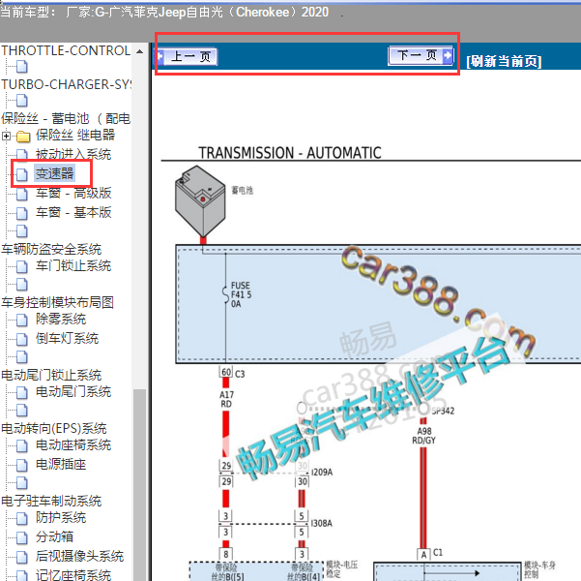Click the page icon beside 变速器
This screenshot has width=581, height=581.
(x=22, y=174)
